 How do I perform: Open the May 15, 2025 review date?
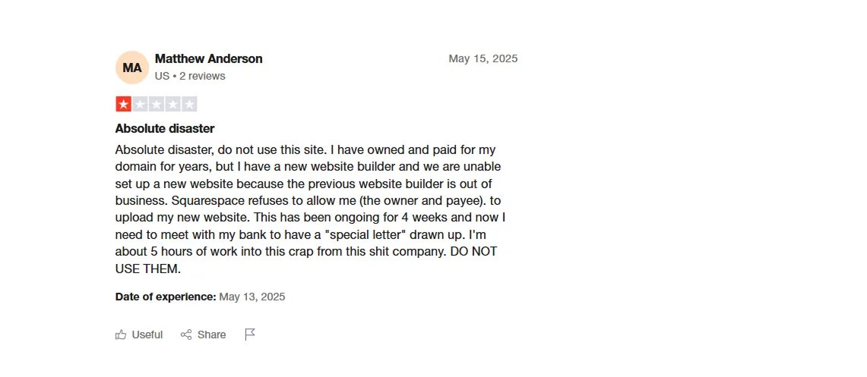483,58
